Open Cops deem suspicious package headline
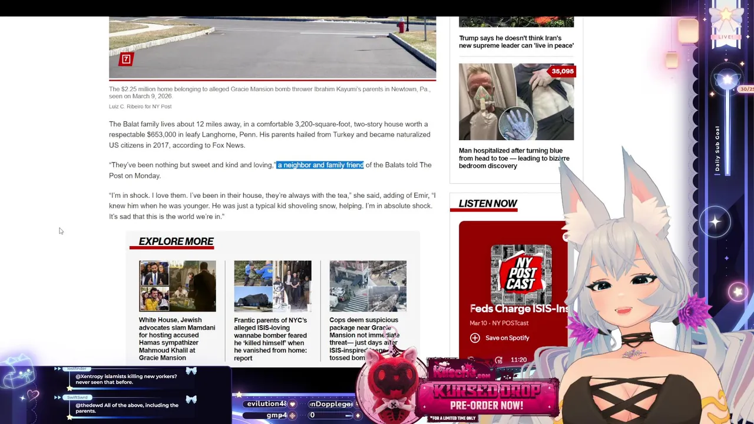This screenshot has height=424, width=754. [x=364, y=339]
